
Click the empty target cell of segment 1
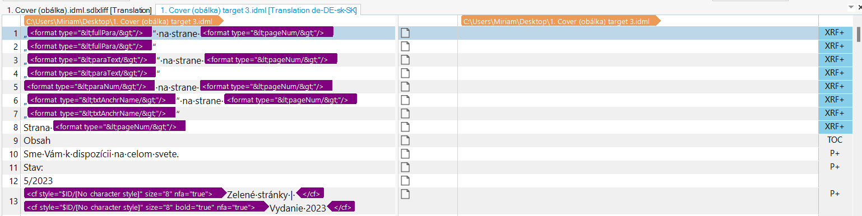tap(638, 33)
